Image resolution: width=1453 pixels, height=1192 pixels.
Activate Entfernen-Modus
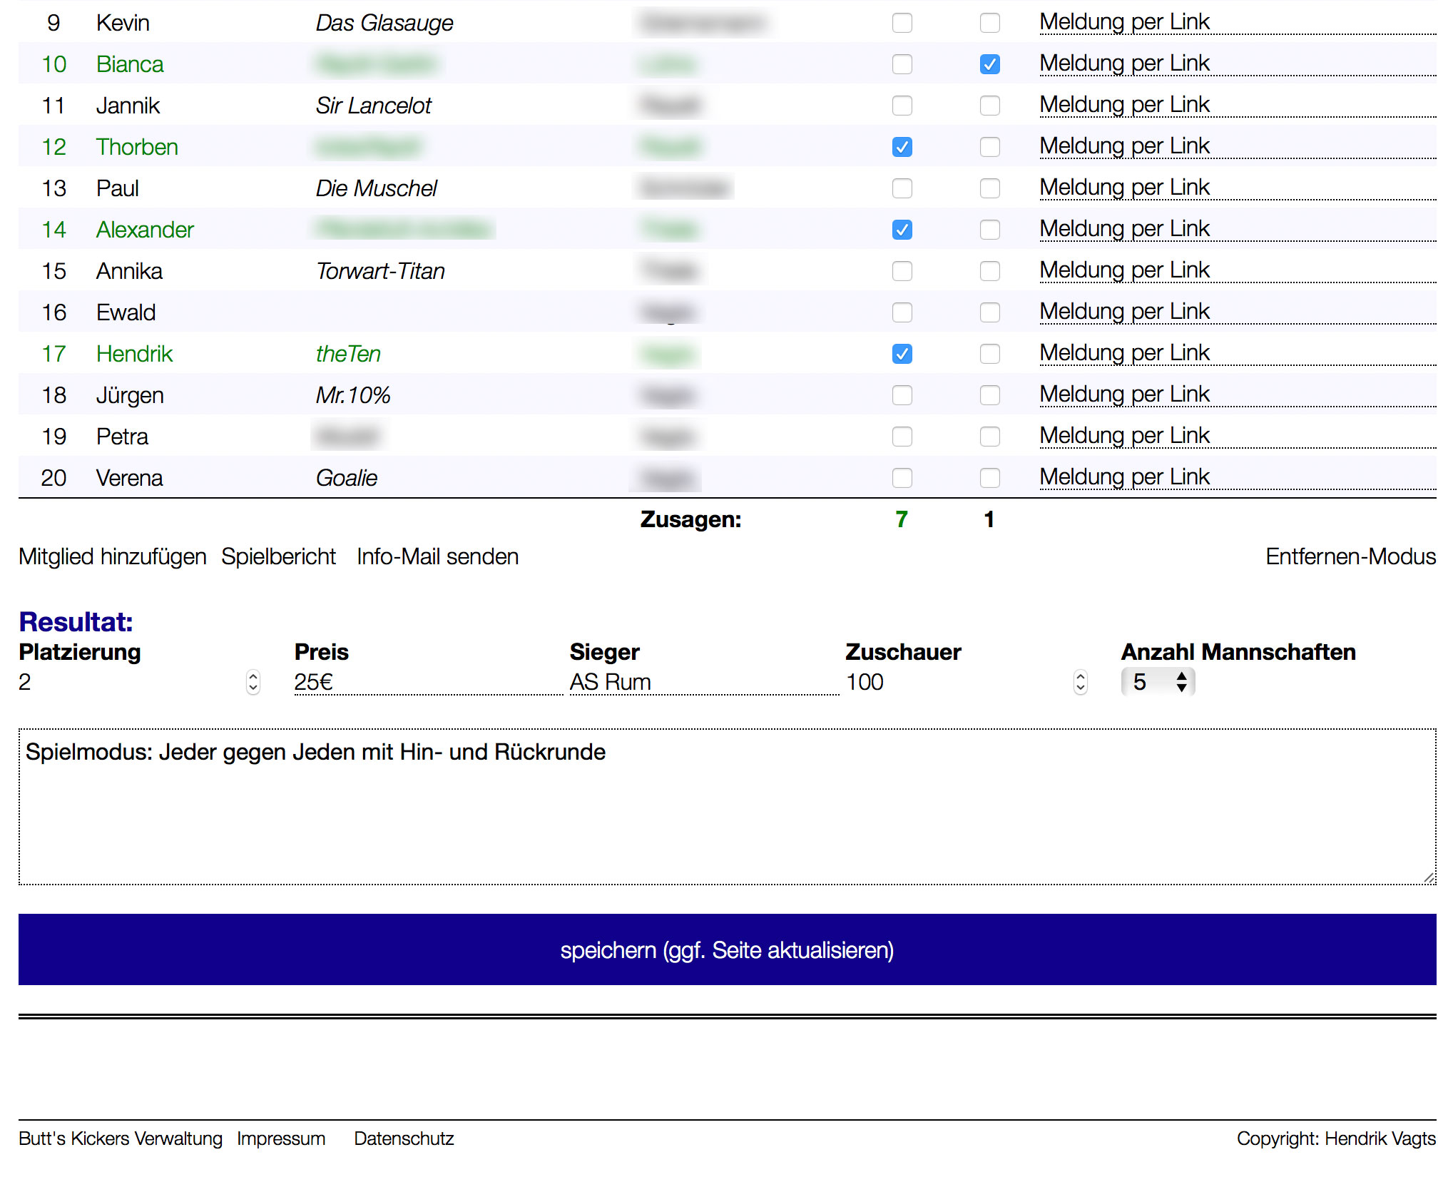[x=1350, y=556]
